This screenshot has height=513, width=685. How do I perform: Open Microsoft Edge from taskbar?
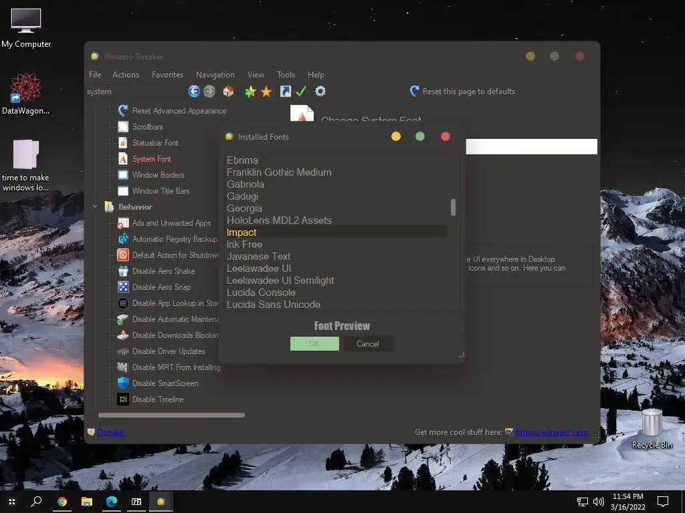pyautogui.click(x=112, y=502)
